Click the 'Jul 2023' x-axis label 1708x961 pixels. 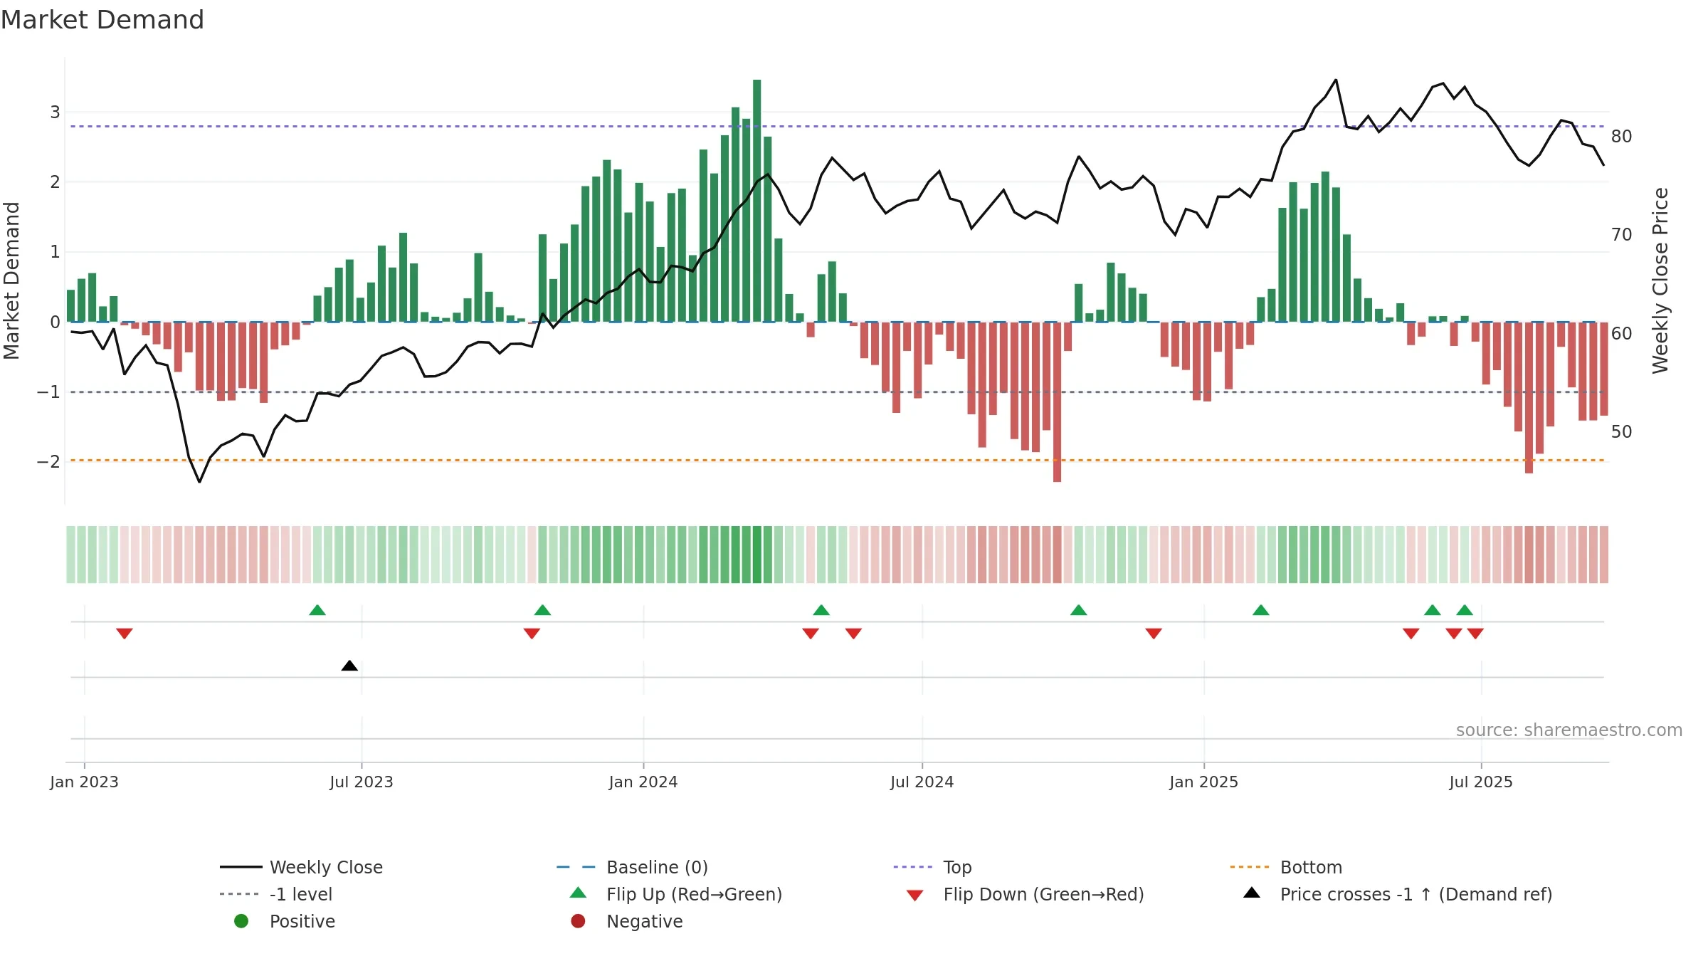click(x=362, y=782)
